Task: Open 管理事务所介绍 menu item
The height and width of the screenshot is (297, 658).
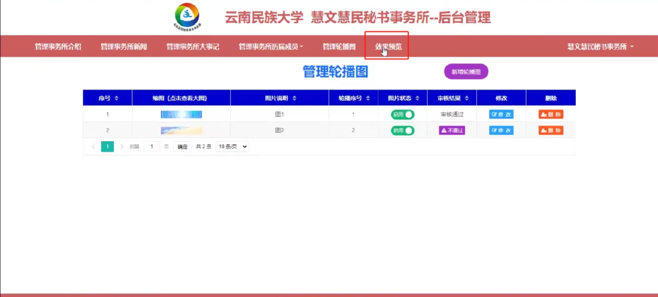Action: (58, 46)
